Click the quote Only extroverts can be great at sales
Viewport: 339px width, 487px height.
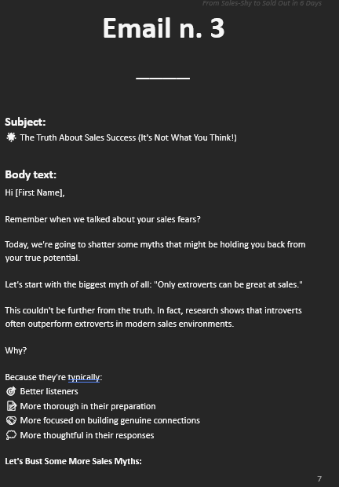click(228, 284)
